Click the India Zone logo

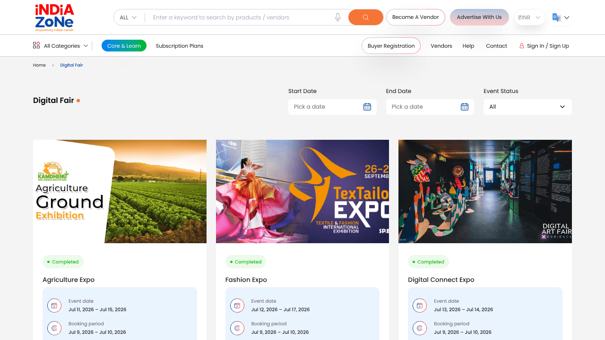tap(54, 17)
